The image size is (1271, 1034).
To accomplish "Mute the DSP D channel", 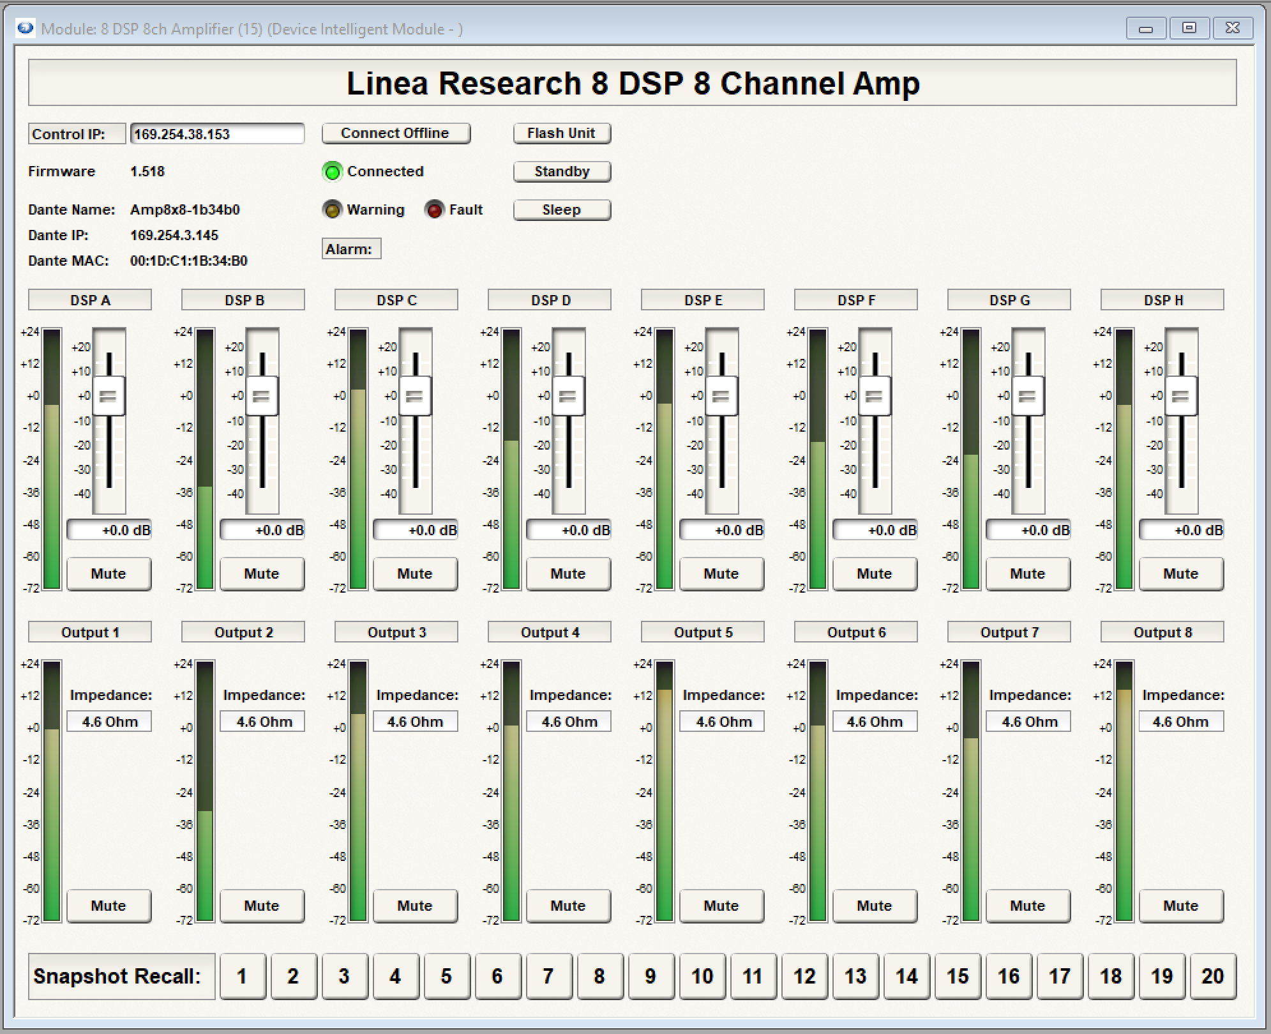I will click(x=568, y=574).
